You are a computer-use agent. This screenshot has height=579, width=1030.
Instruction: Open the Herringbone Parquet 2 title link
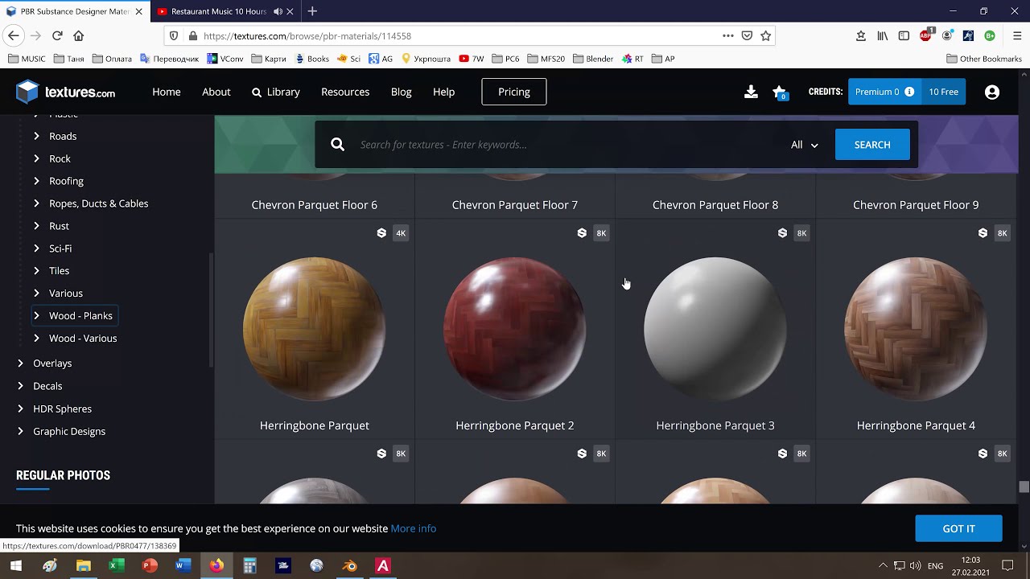[x=515, y=425]
